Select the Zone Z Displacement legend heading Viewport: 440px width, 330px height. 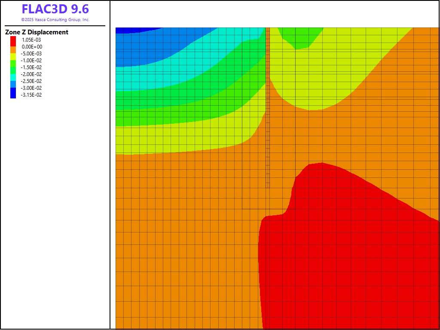coord(37,32)
